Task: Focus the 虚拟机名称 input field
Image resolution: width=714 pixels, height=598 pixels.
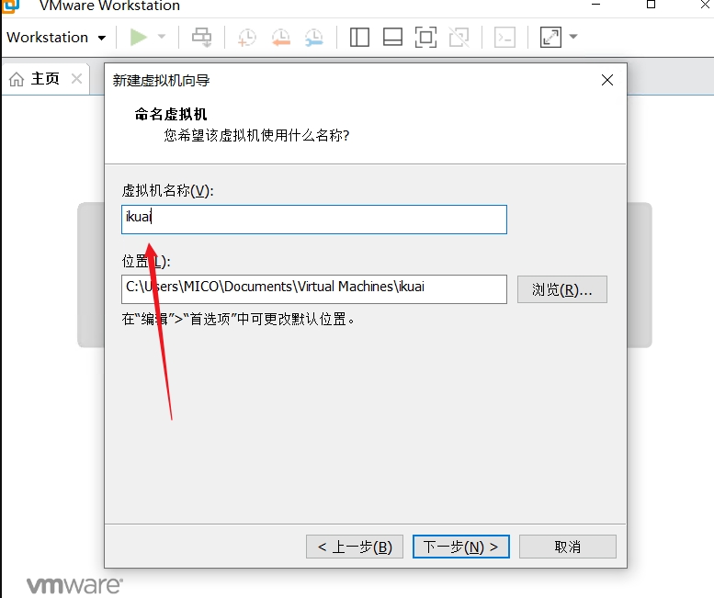Action: [314, 220]
